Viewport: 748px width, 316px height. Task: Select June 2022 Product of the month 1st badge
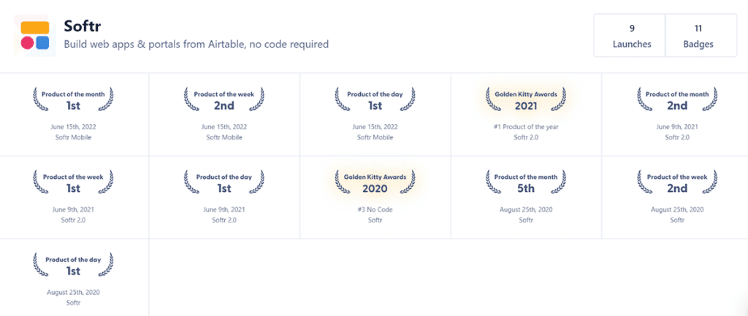73,99
